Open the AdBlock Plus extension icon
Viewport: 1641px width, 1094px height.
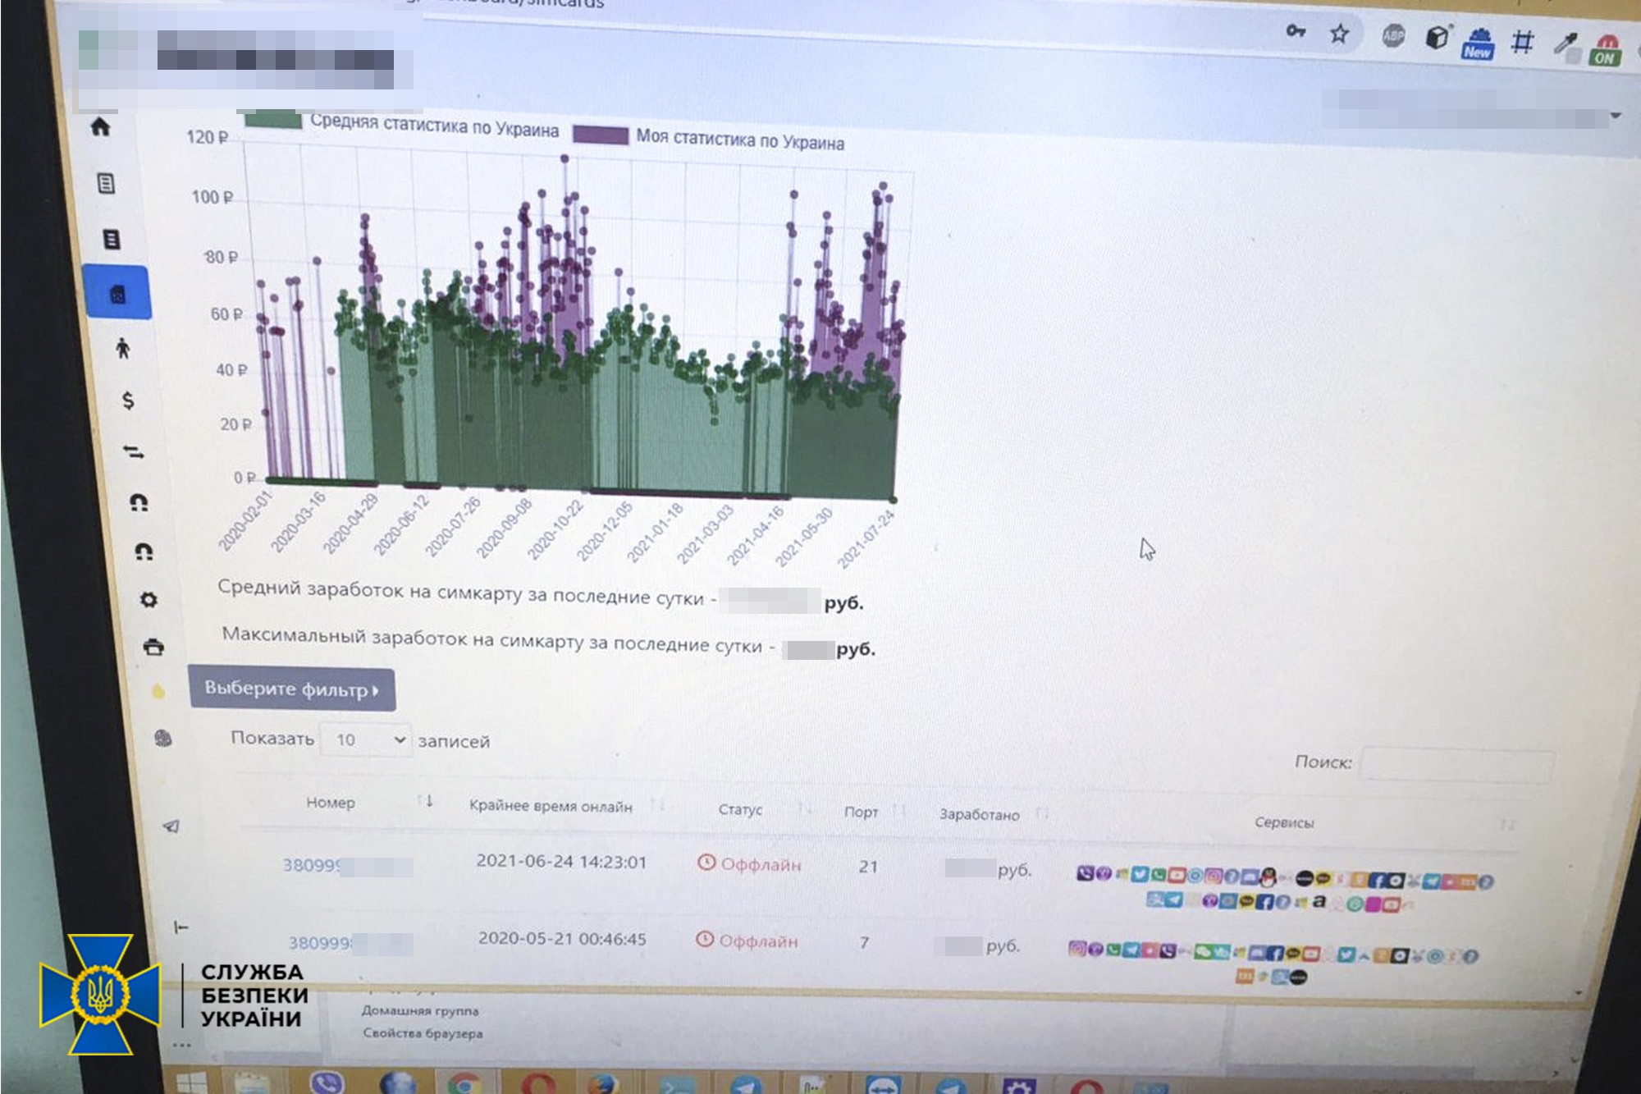pyautogui.click(x=1393, y=36)
